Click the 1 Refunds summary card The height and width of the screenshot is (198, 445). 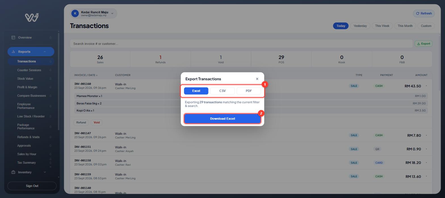[160, 59]
